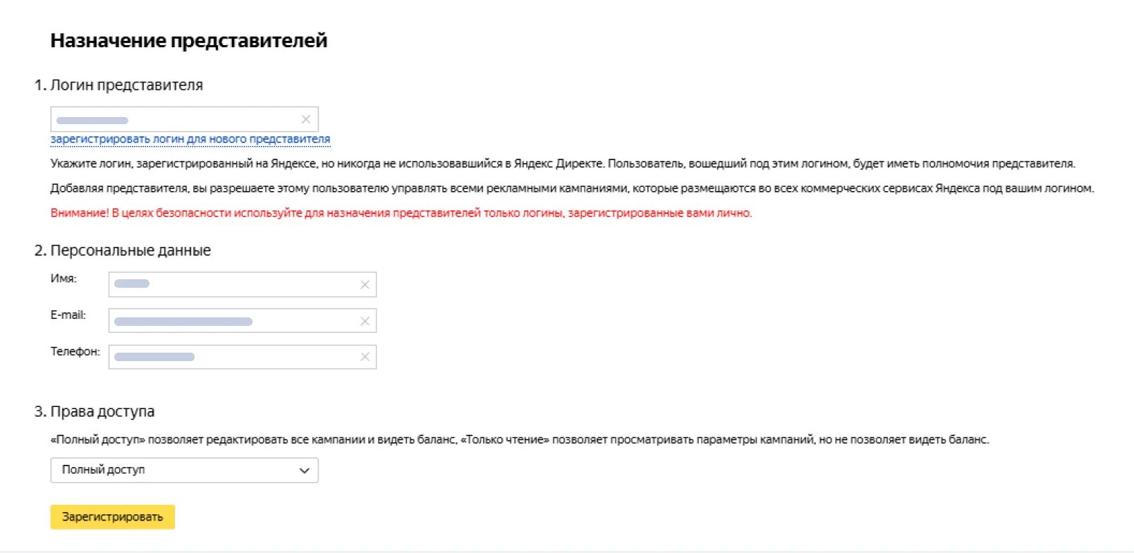Click the E-mail: label
This screenshot has width=1134, height=553.
(x=68, y=315)
